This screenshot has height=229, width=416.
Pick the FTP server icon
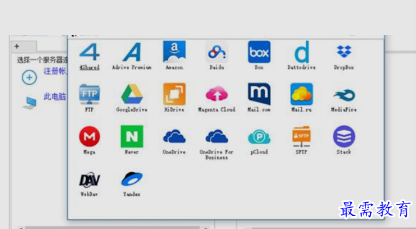89,95
